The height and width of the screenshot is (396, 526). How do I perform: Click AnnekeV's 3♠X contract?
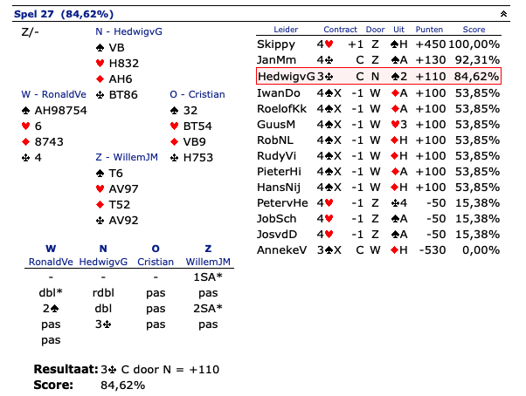click(329, 250)
